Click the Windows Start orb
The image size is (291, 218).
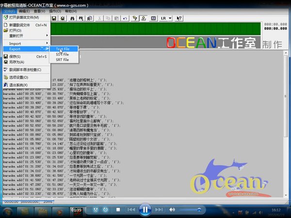(x=8, y=212)
